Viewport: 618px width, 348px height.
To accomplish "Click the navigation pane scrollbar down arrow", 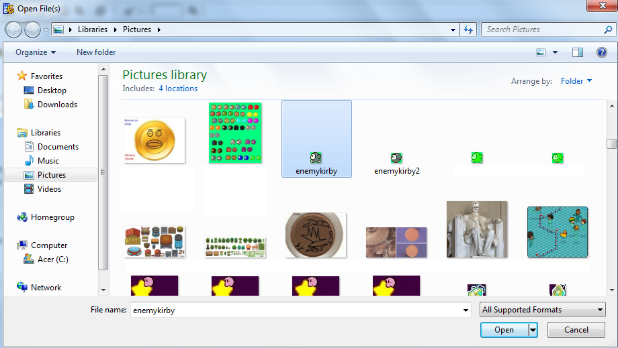I will [103, 290].
